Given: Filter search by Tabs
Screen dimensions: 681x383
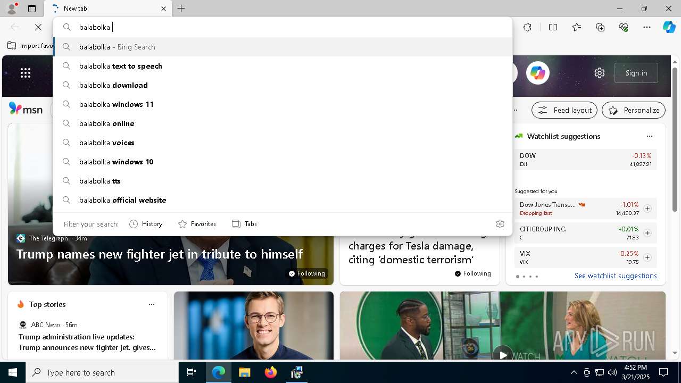Looking at the screenshot, I should click(244, 224).
